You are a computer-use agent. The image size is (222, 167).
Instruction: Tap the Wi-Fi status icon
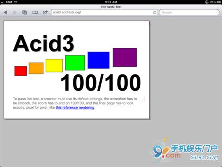(16, 2)
